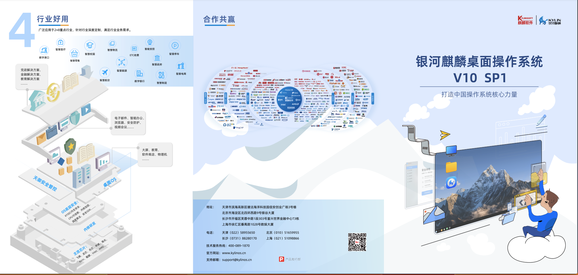578x275 pixels.
Task: Click the blue browser icon on illustrated desktop
Action: click(x=451, y=183)
